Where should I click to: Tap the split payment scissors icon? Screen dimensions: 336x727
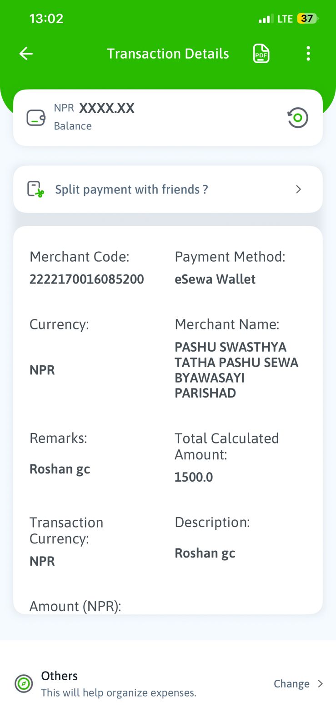(x=35, y=189)
